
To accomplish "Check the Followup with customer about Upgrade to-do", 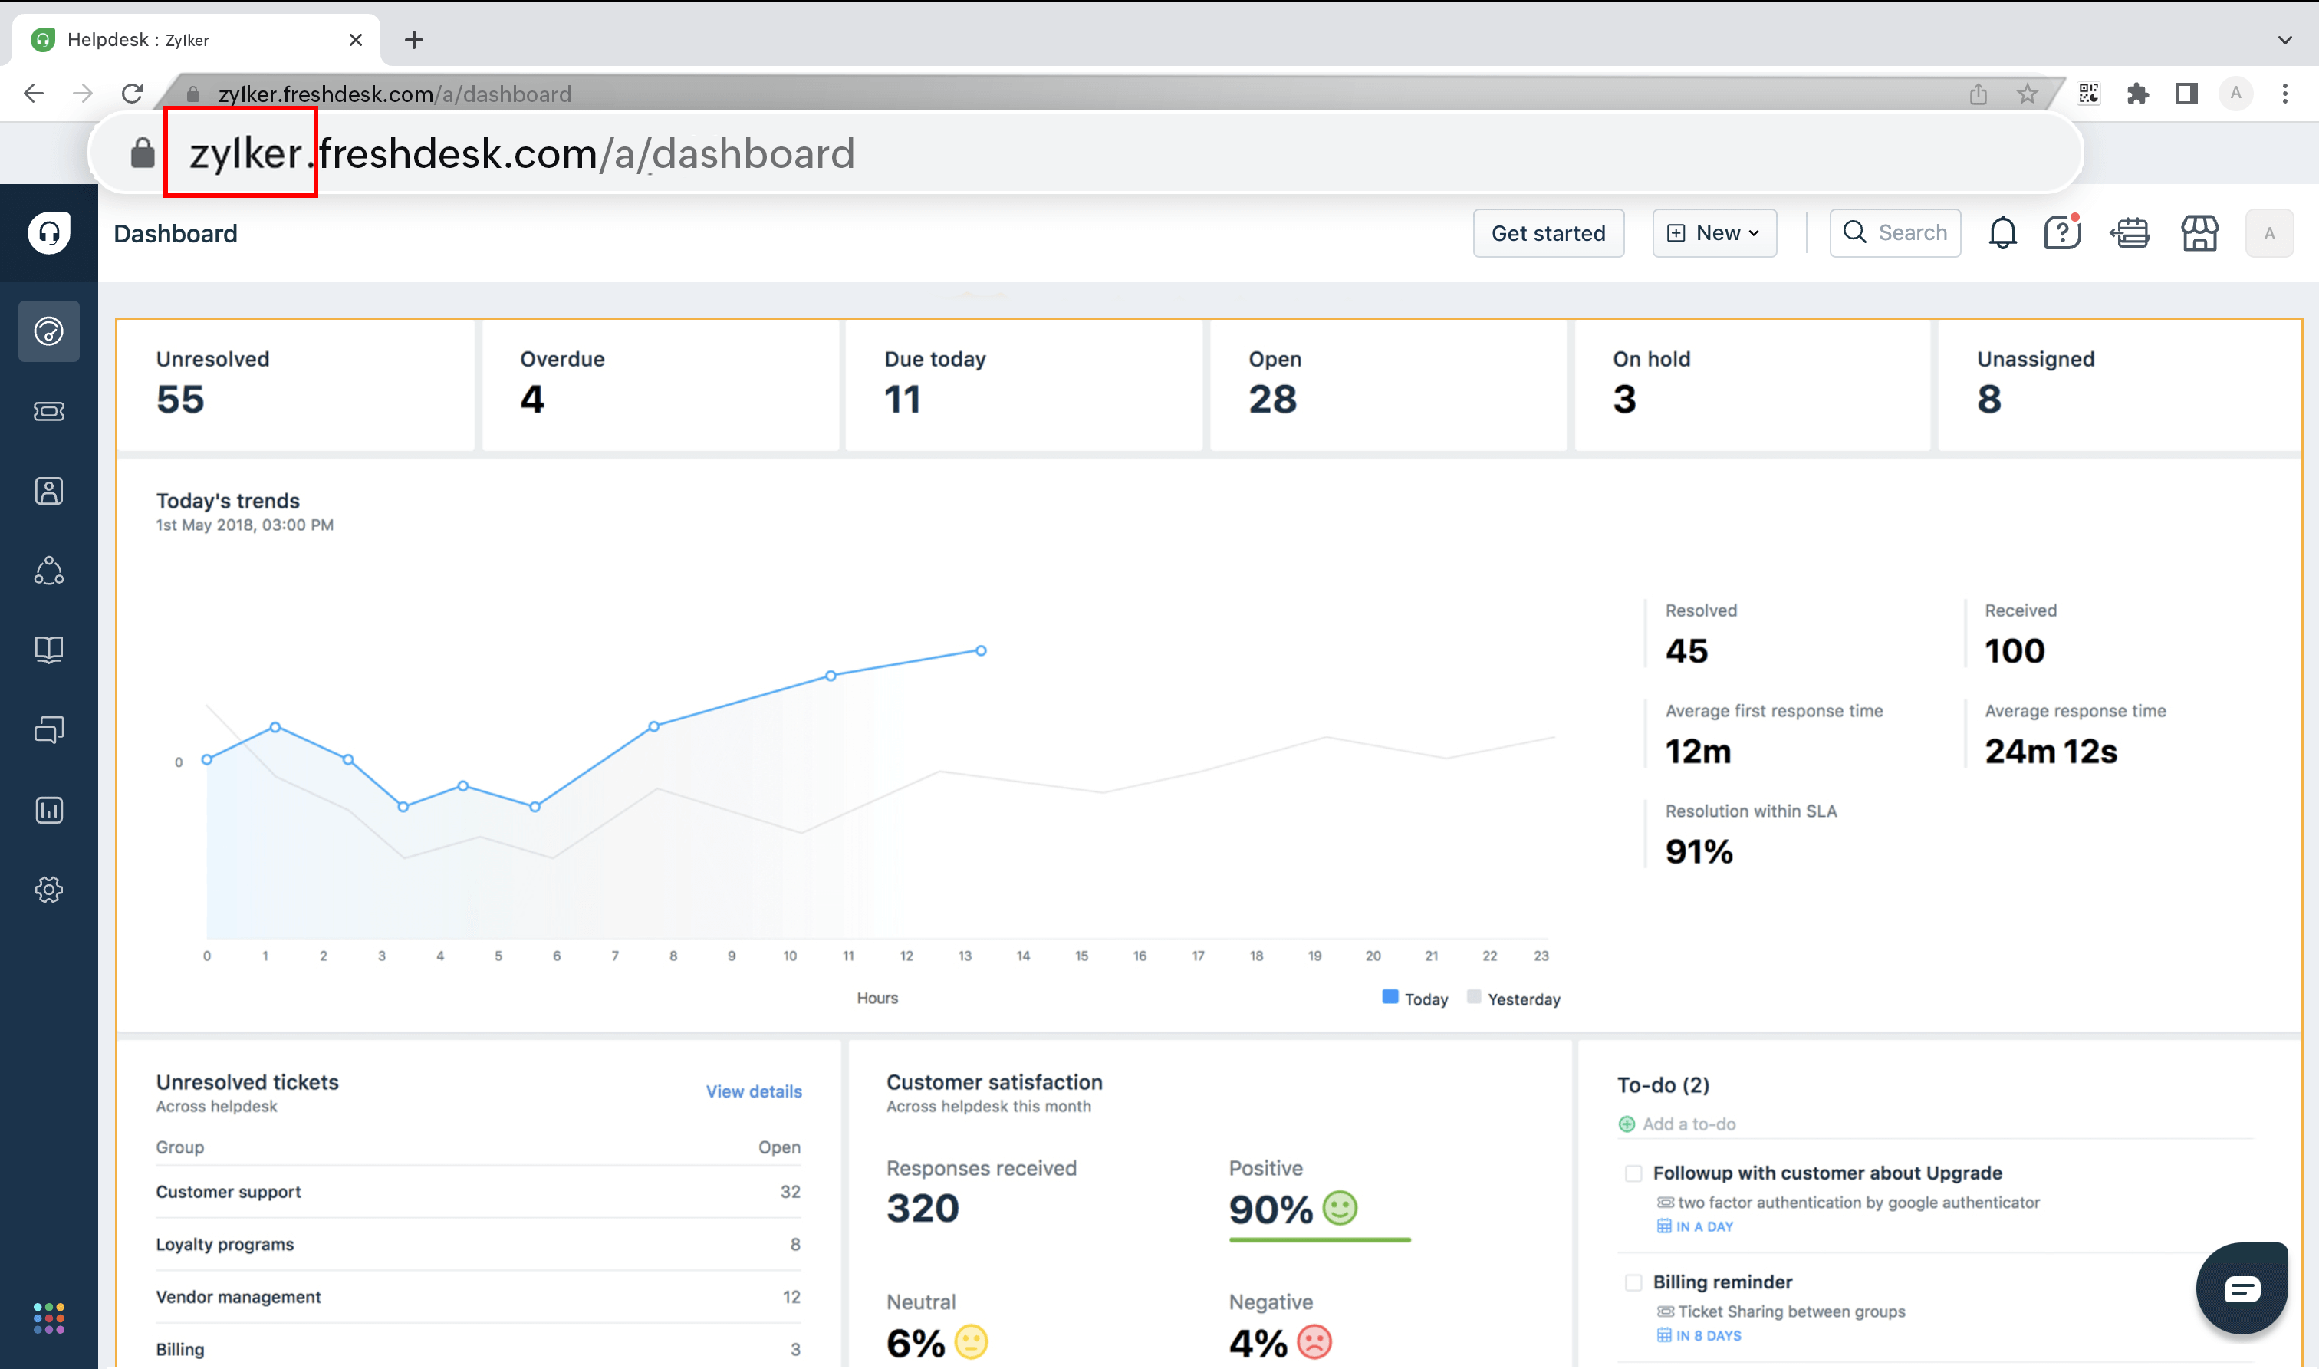I will (1633, 1173).
